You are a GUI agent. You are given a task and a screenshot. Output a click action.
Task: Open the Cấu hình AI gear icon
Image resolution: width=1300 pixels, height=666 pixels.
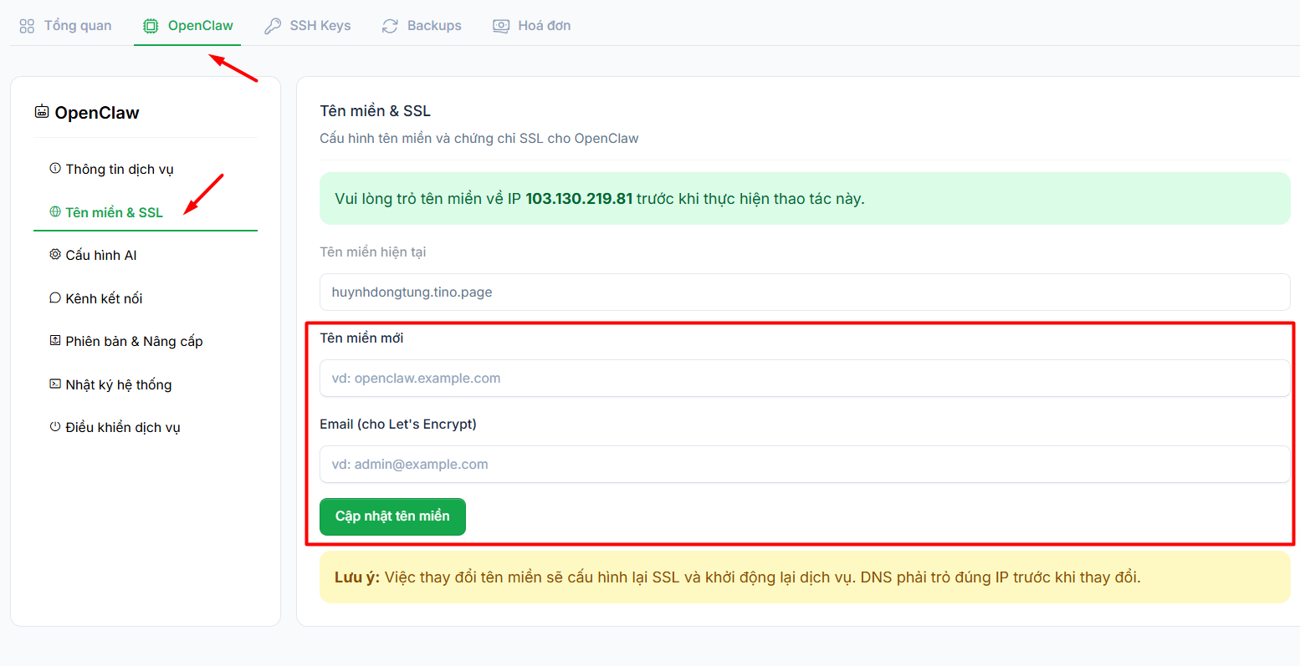[55, 255]
